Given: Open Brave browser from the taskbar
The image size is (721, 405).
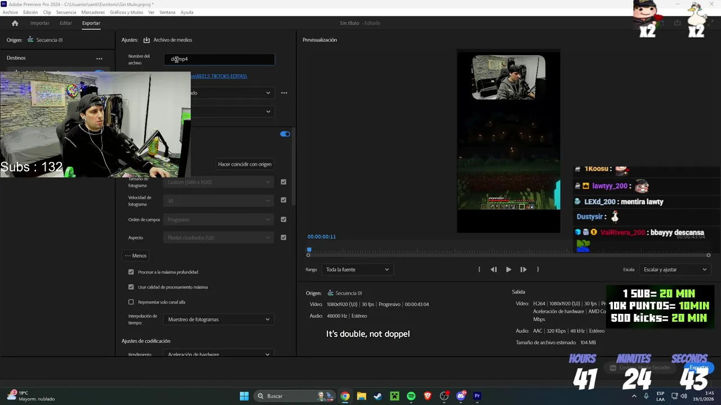Looking at the screenshot, I should (x=428, y=396).
